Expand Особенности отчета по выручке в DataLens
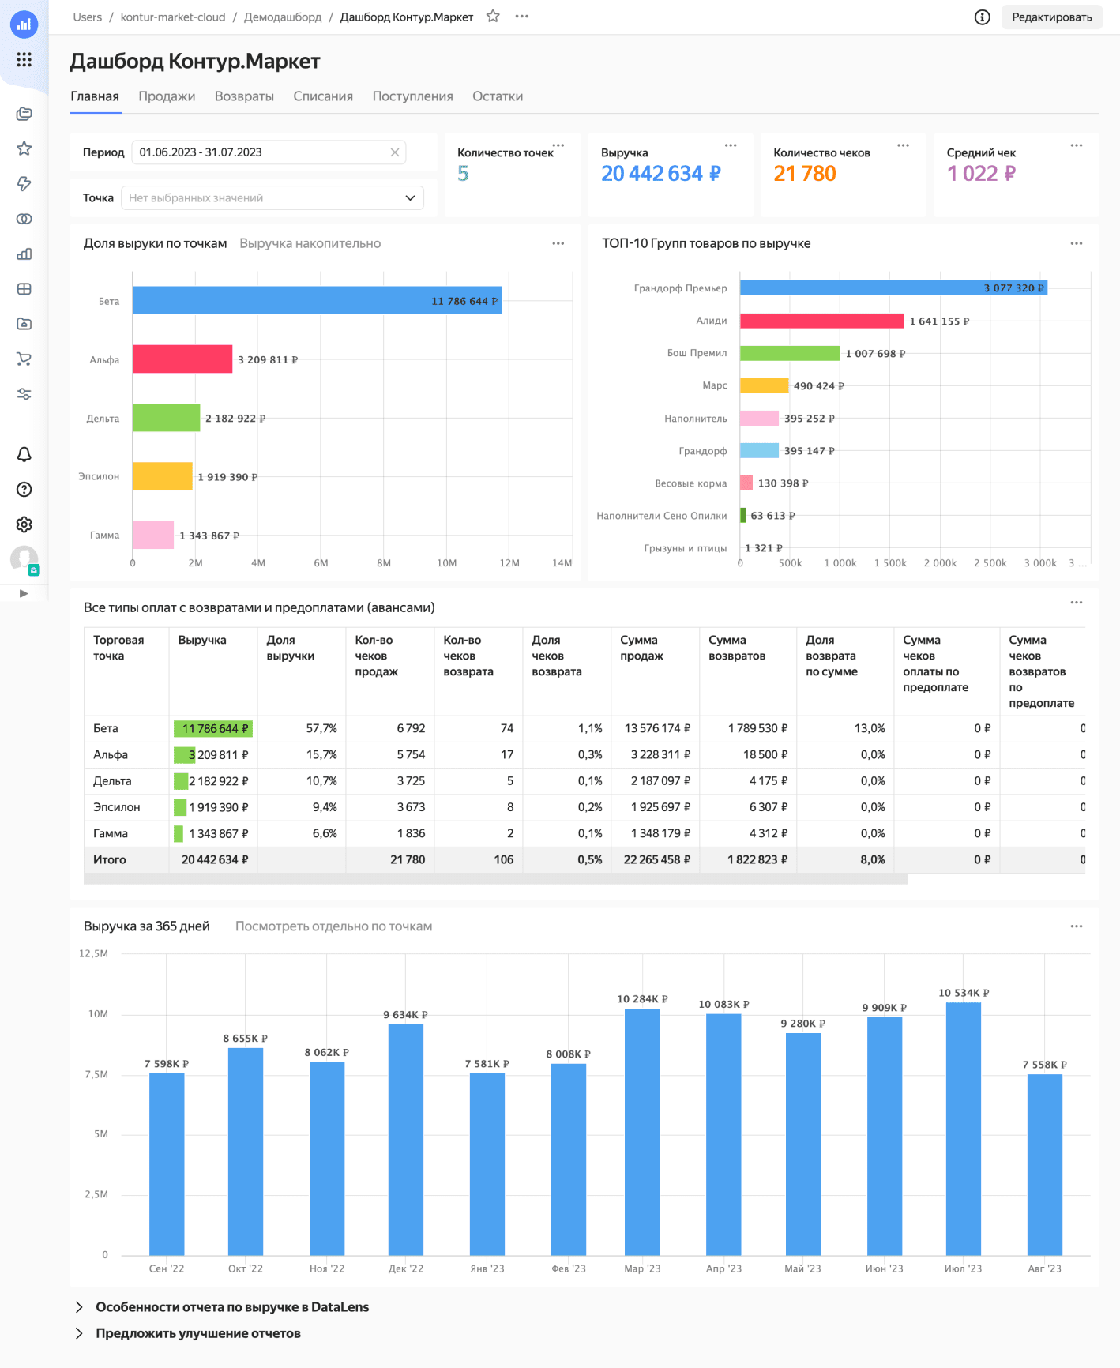Image resolution: width=1120 pixels, height=1368 pixels. click(231, 1307)
